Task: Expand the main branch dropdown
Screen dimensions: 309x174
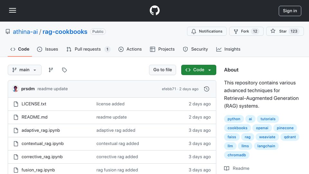Action: click(25, 70)
